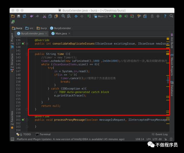Click the Copy icon in toolbar
Image resolution: width=184 pixels, height=153 pixels.
[x=50, y=16]
